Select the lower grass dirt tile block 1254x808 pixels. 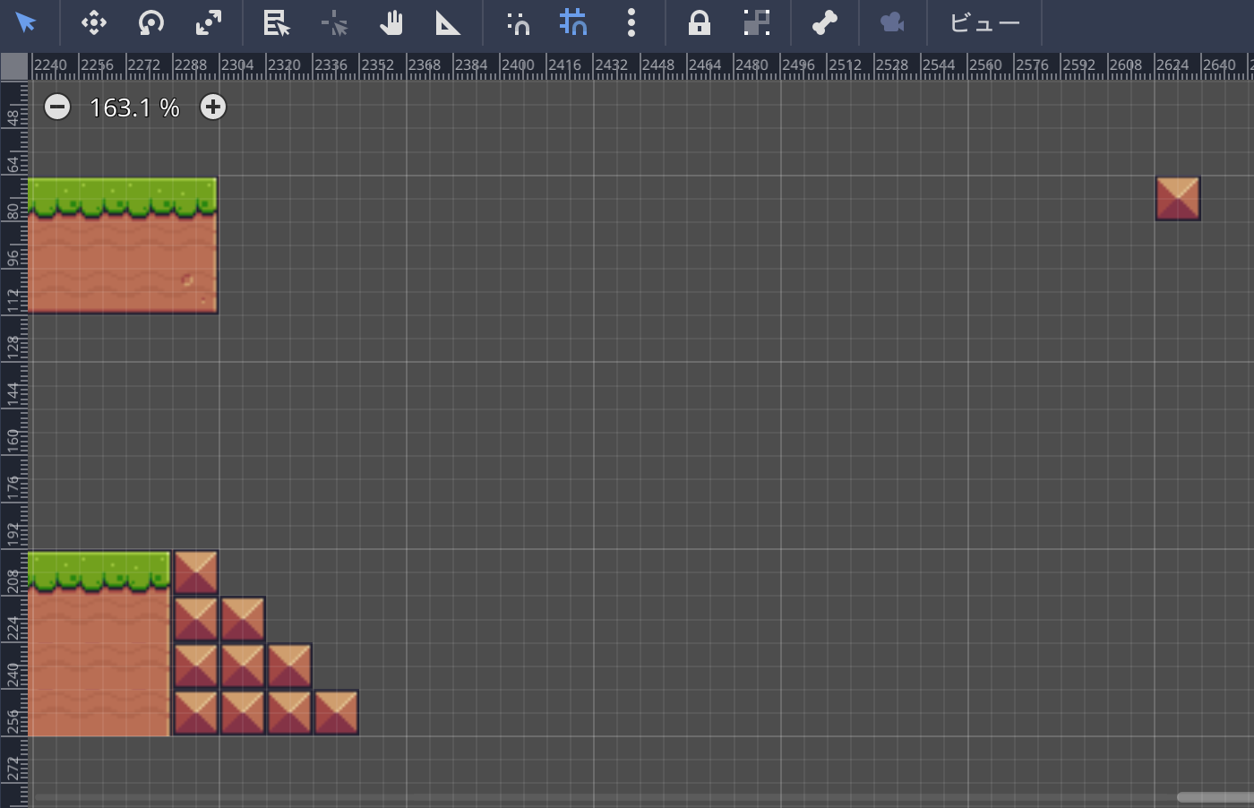pos(99,644)
